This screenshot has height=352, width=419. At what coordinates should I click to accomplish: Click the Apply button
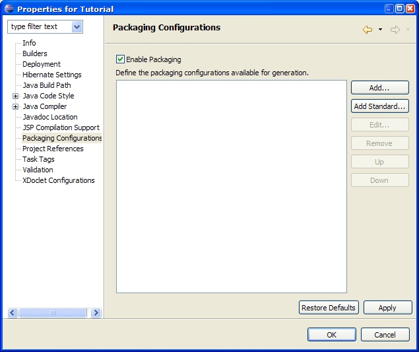tap(387, 308)
